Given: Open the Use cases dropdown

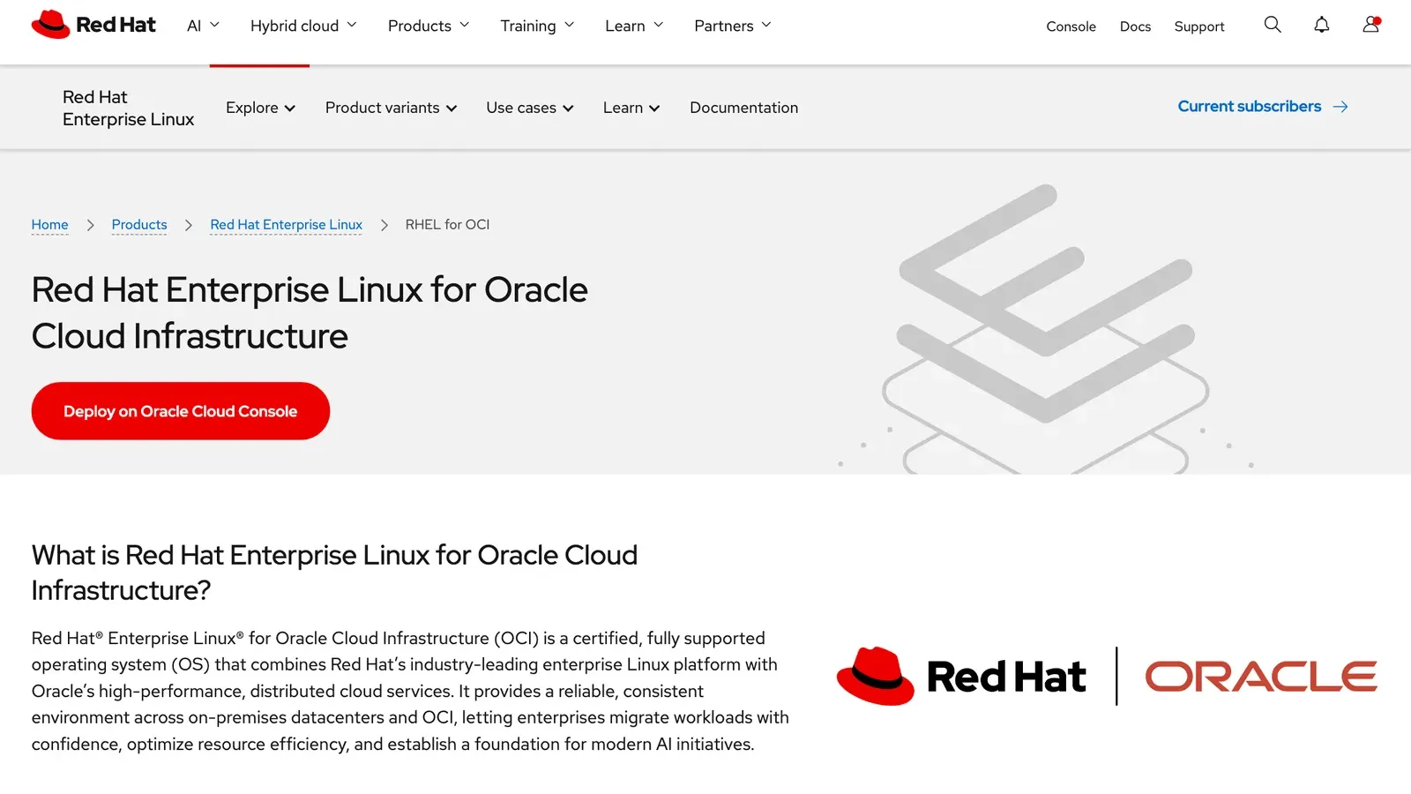Looking at the screenshot, I should coord(530,108).
